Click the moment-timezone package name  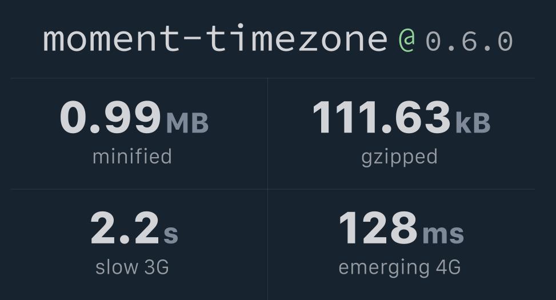pyautogui.click(x=215, y=39)
